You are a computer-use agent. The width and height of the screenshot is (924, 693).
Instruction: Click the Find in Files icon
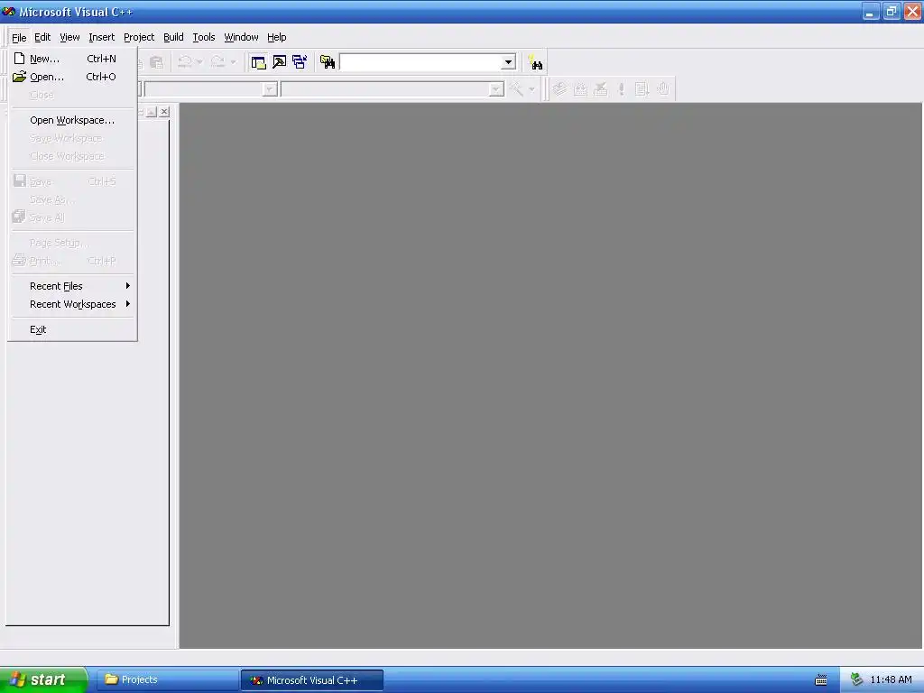coord(327,62)
